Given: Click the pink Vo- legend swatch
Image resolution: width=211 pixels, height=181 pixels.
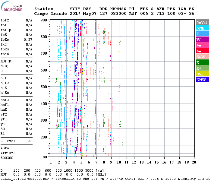Looking at the screenshot, I should [202, 45].
